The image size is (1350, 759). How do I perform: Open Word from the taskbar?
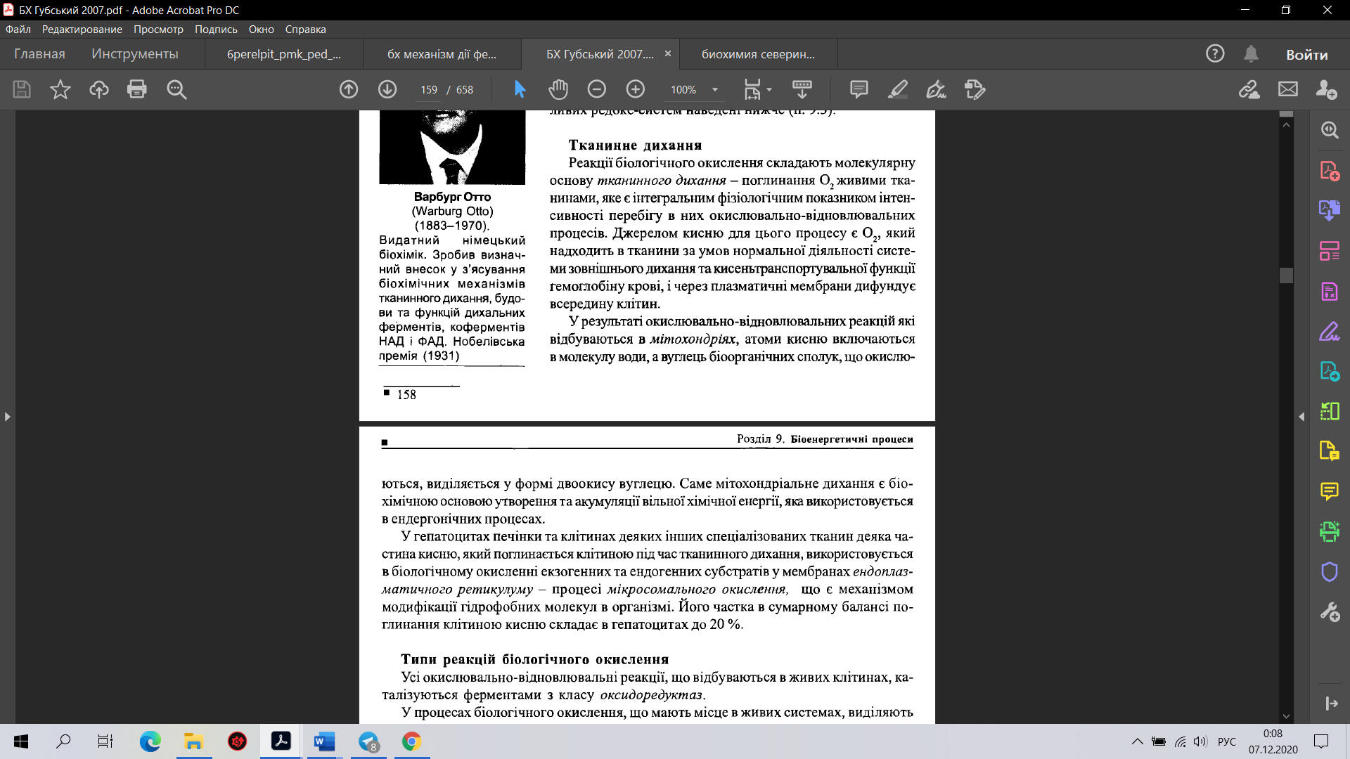click(x=324, y=741)
